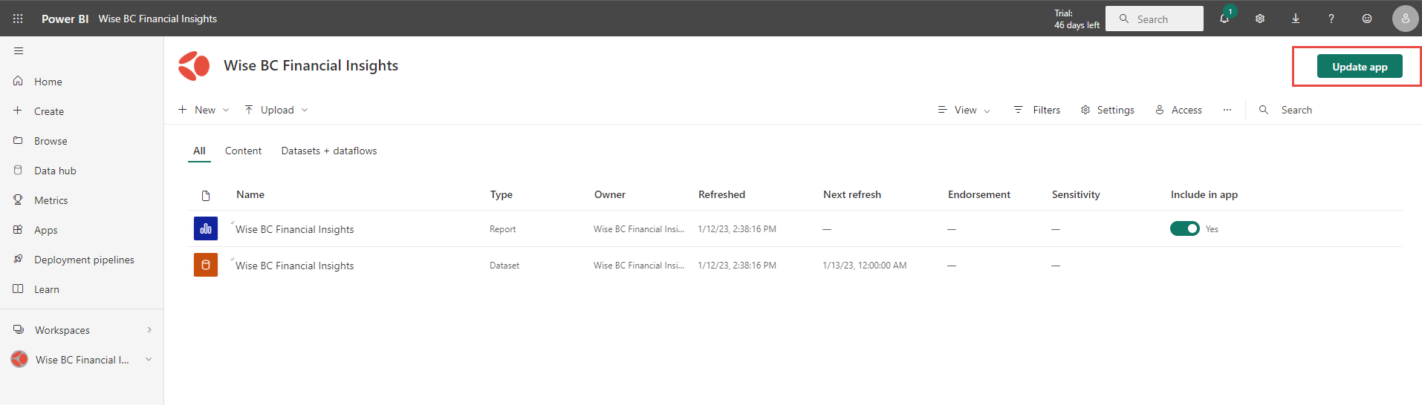Open Deployment pipelines in sidebar
Viewport: 1422px width, 405px height.
tap(84, 260)
